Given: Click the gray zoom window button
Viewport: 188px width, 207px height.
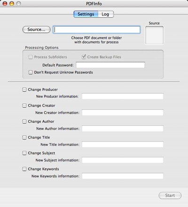Looking at the screenshot, I should pos(18,4).
